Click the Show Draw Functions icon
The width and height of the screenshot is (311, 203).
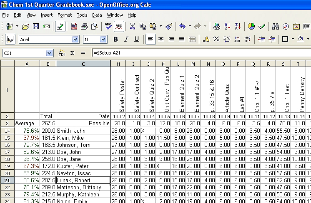[262, 26]
